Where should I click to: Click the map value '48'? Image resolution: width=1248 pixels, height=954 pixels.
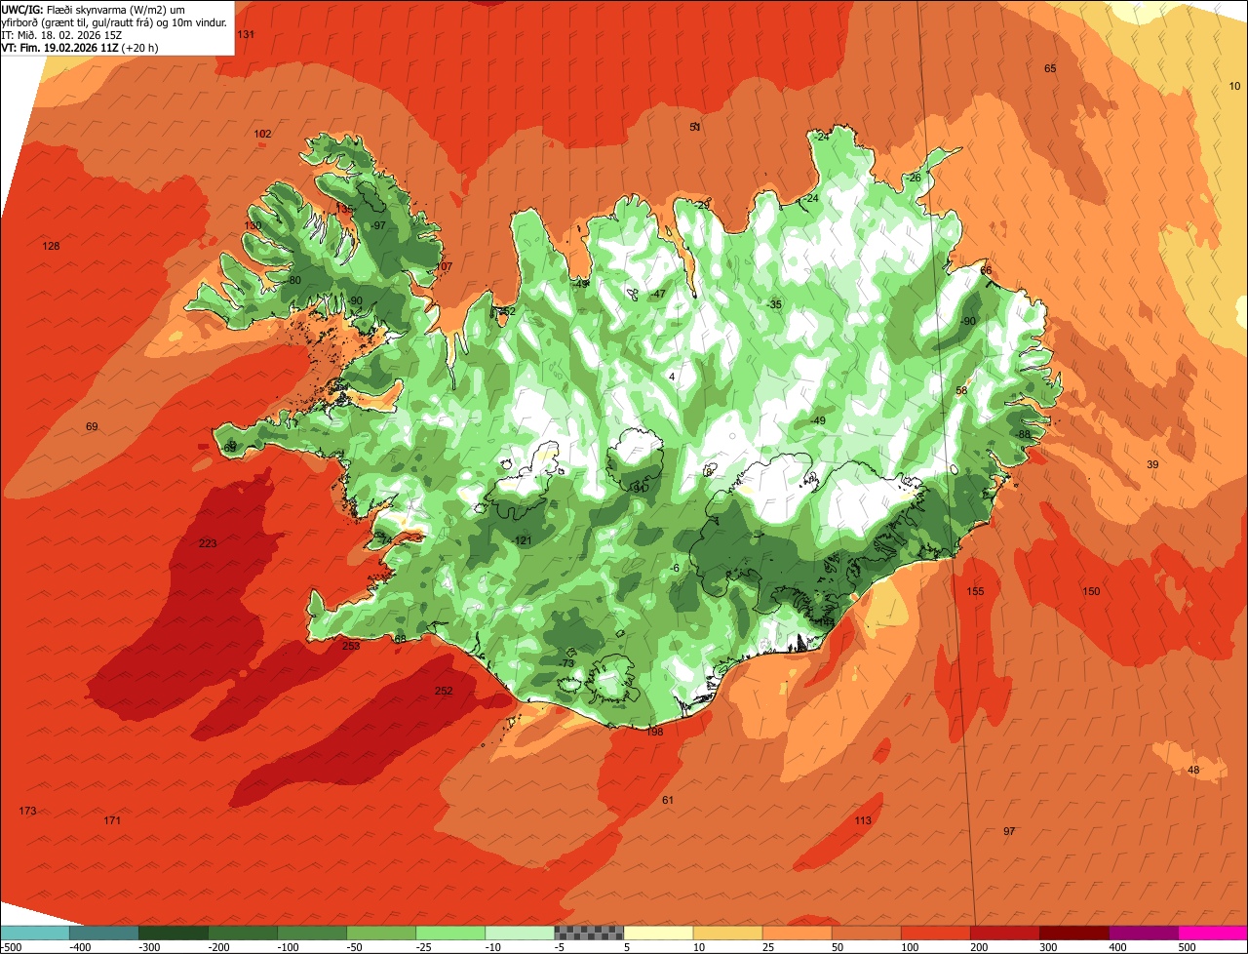(1193, 770)
